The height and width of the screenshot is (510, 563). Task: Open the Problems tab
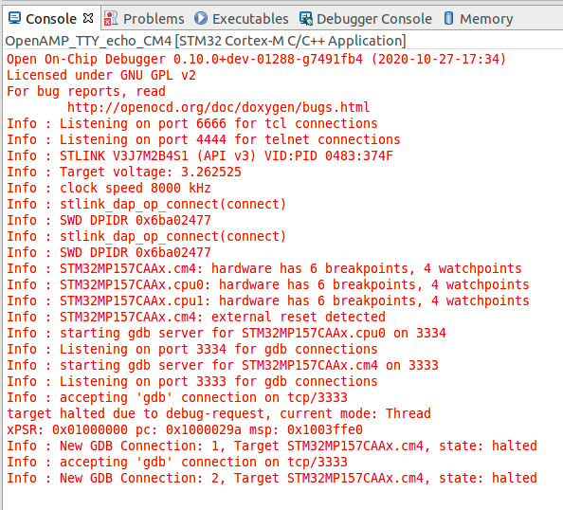point(144,19)
